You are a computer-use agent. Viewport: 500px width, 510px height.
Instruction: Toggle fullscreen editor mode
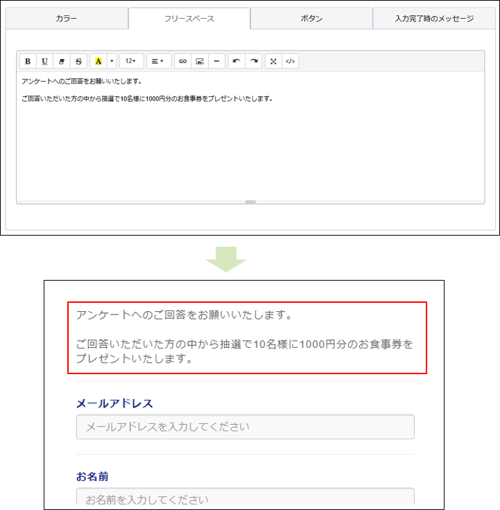pyautogui.click(x=273, y=61)
